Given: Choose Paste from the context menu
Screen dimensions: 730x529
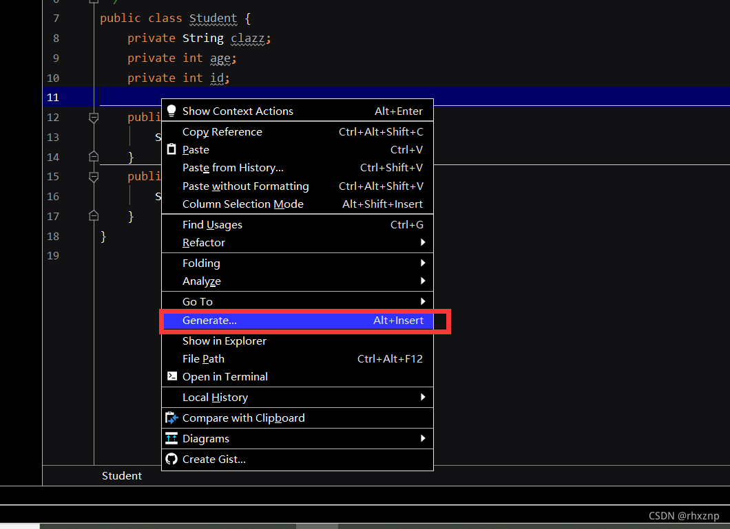Looking at the screenshot, I should [x=298, y=150].
